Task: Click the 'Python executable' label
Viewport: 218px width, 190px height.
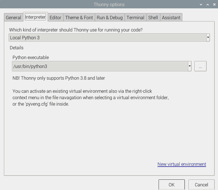Action: click(31, 57)
